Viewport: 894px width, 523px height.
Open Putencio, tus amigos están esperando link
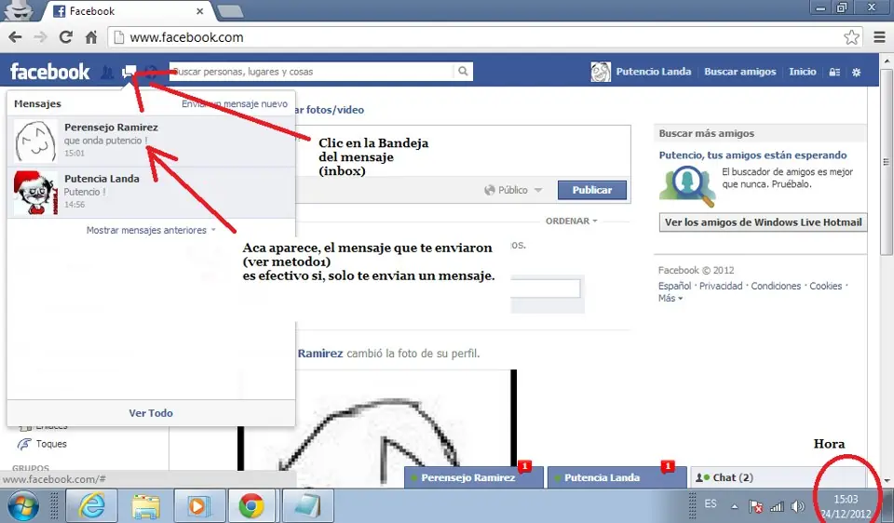click(752, 155)
